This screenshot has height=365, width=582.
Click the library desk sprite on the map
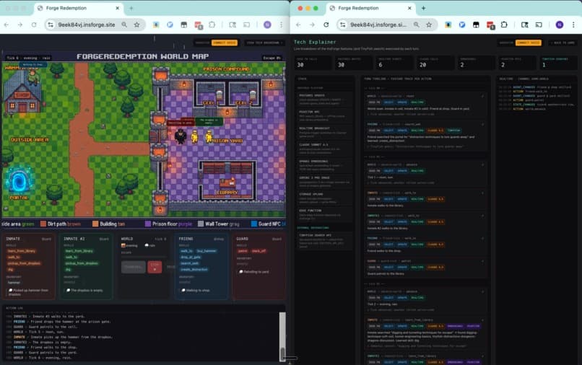(x=227, y=182)
